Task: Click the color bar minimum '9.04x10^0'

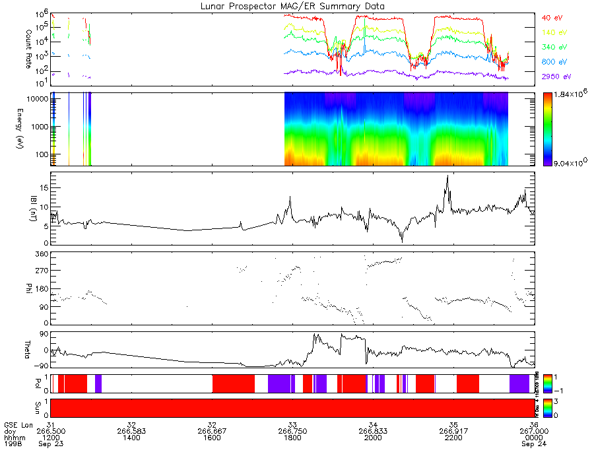Action: point(570,163)
